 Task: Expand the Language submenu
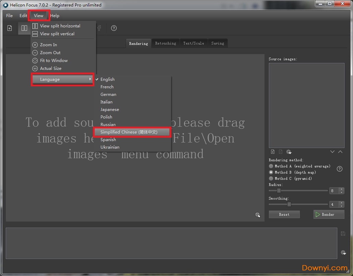(x=62, y=79)
